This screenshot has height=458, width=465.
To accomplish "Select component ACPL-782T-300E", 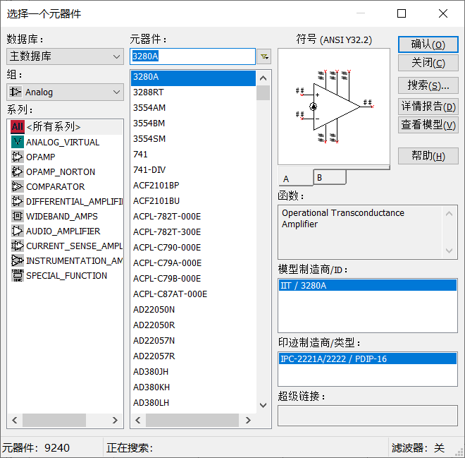I will tap(193, 232).
